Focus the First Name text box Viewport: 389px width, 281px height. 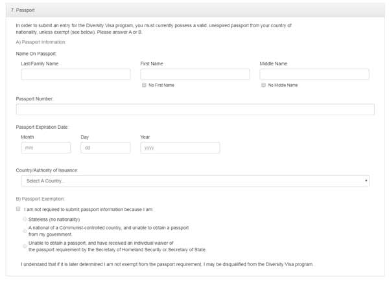(x=195, y=74)
